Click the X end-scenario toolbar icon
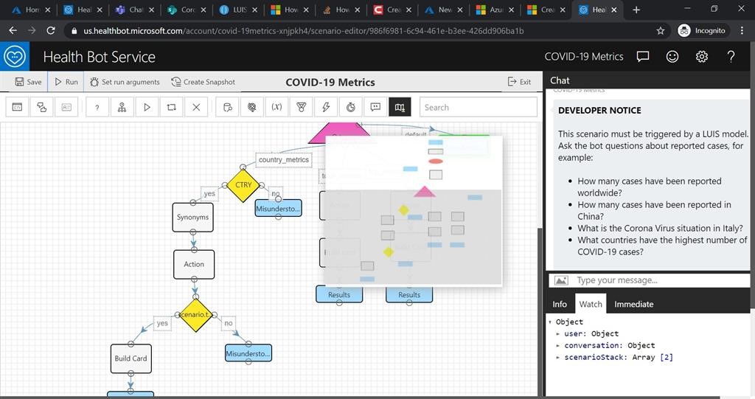755x399 pixels. (x=196, y=107)
